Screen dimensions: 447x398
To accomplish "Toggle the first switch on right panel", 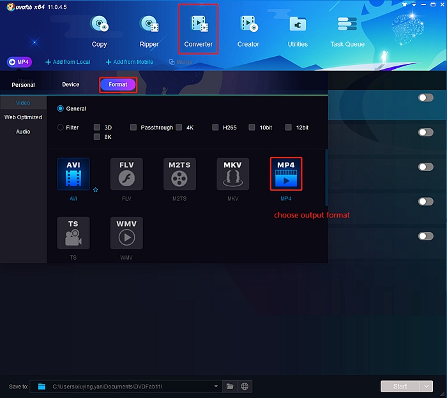I will coord(426,98).
